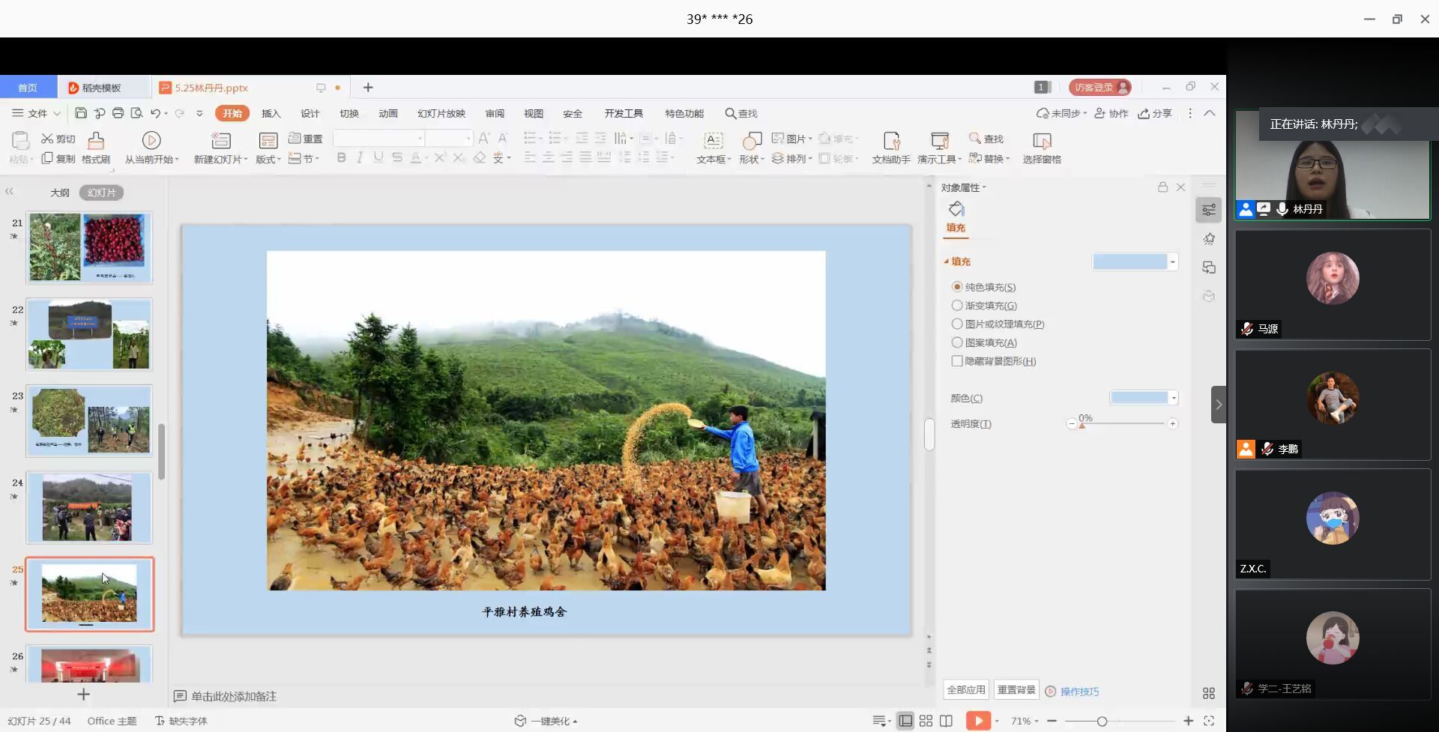This screenshot has height=732, width=1439.
Task: Open the 形状 shapes tool
Action: pos(751,141)
